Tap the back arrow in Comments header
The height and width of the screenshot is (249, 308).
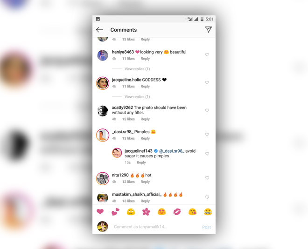[x=99, y=30]
